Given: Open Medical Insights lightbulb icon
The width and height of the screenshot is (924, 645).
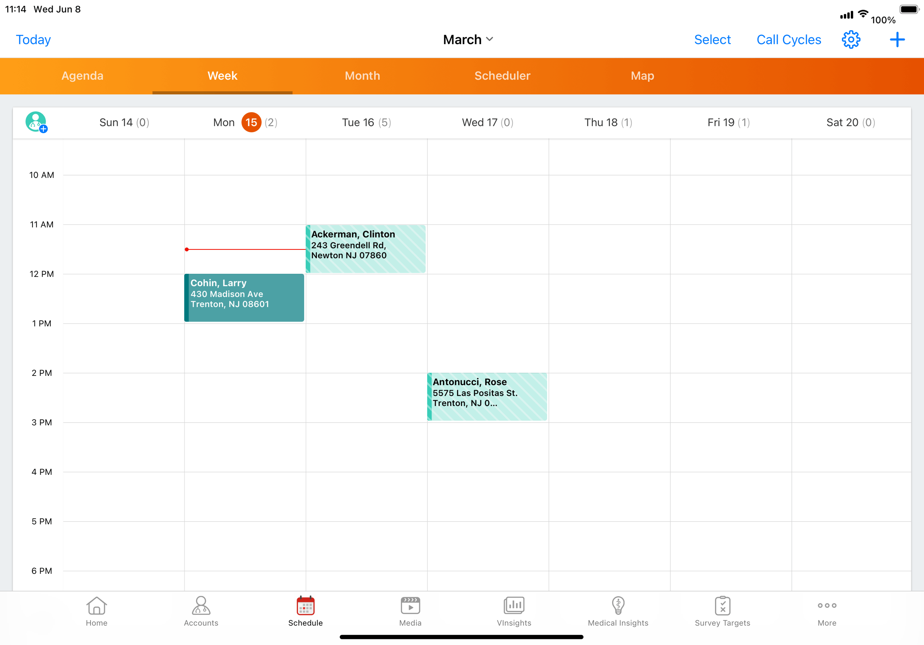Looking at the screenshot, I should (x=618, y=611).
